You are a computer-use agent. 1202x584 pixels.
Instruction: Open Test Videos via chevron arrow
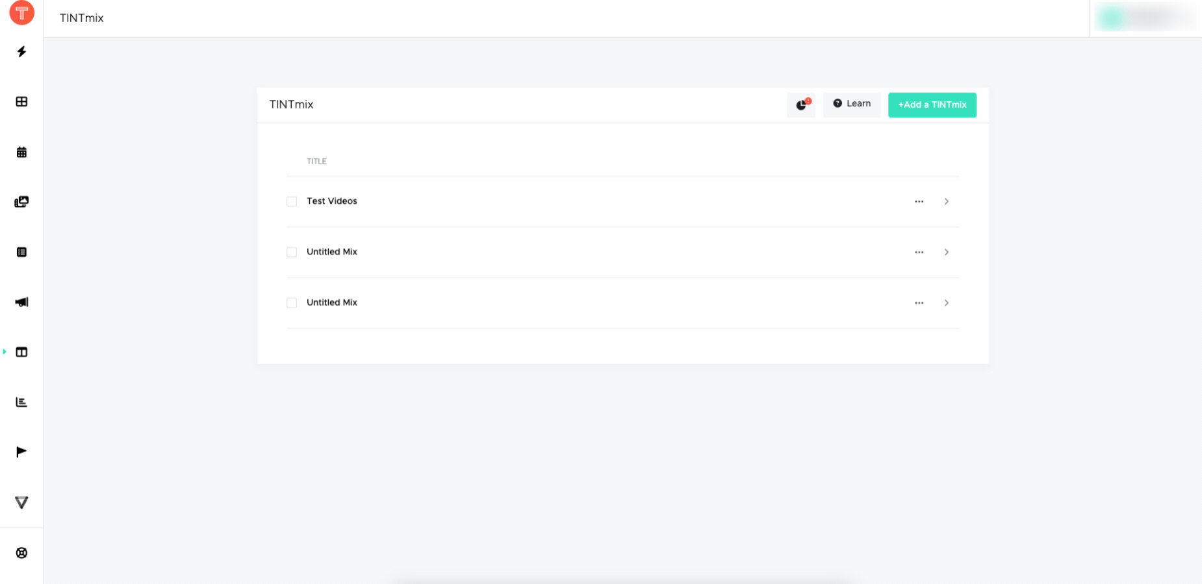(x=947, y=202)
